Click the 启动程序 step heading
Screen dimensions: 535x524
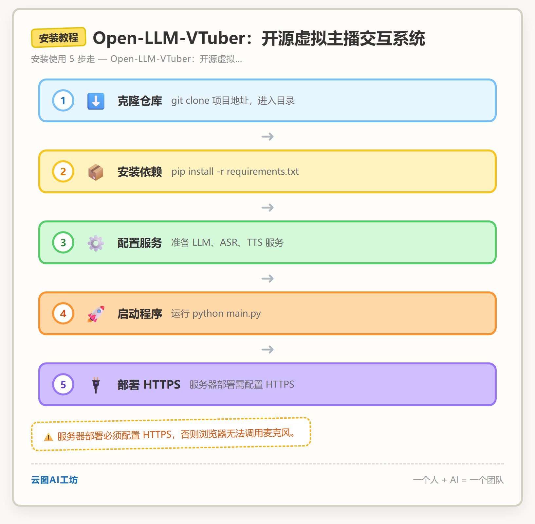coord(140,314)
